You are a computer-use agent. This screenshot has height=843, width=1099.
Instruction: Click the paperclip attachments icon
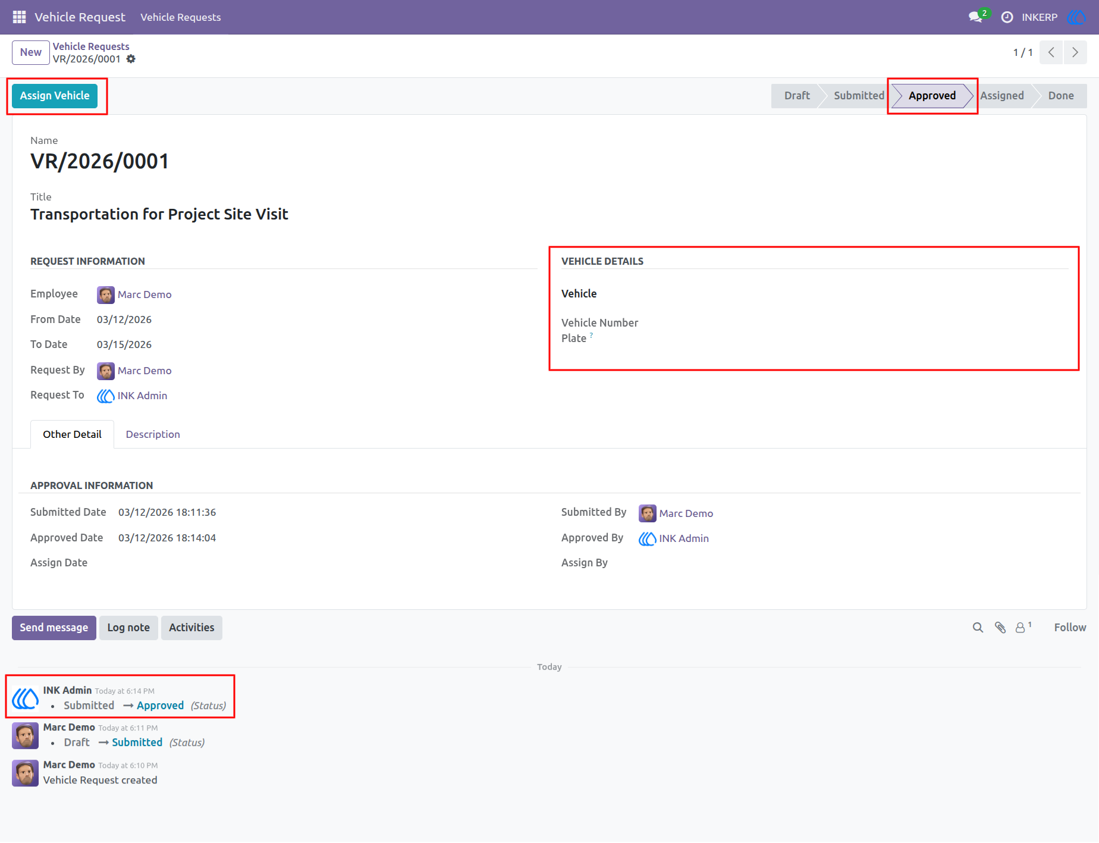[1000, 628]
